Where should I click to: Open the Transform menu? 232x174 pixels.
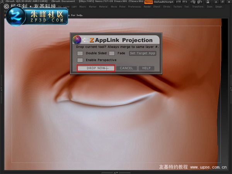pos(198,7)
